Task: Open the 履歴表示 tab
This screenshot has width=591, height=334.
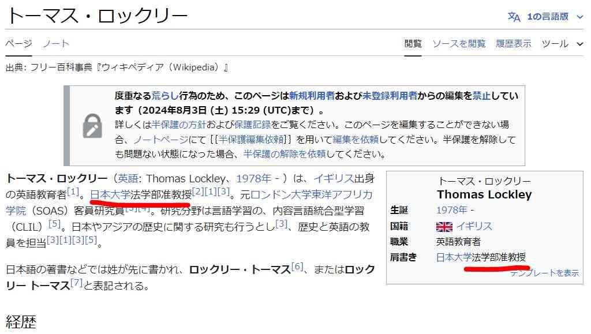Action: point(513,44)
